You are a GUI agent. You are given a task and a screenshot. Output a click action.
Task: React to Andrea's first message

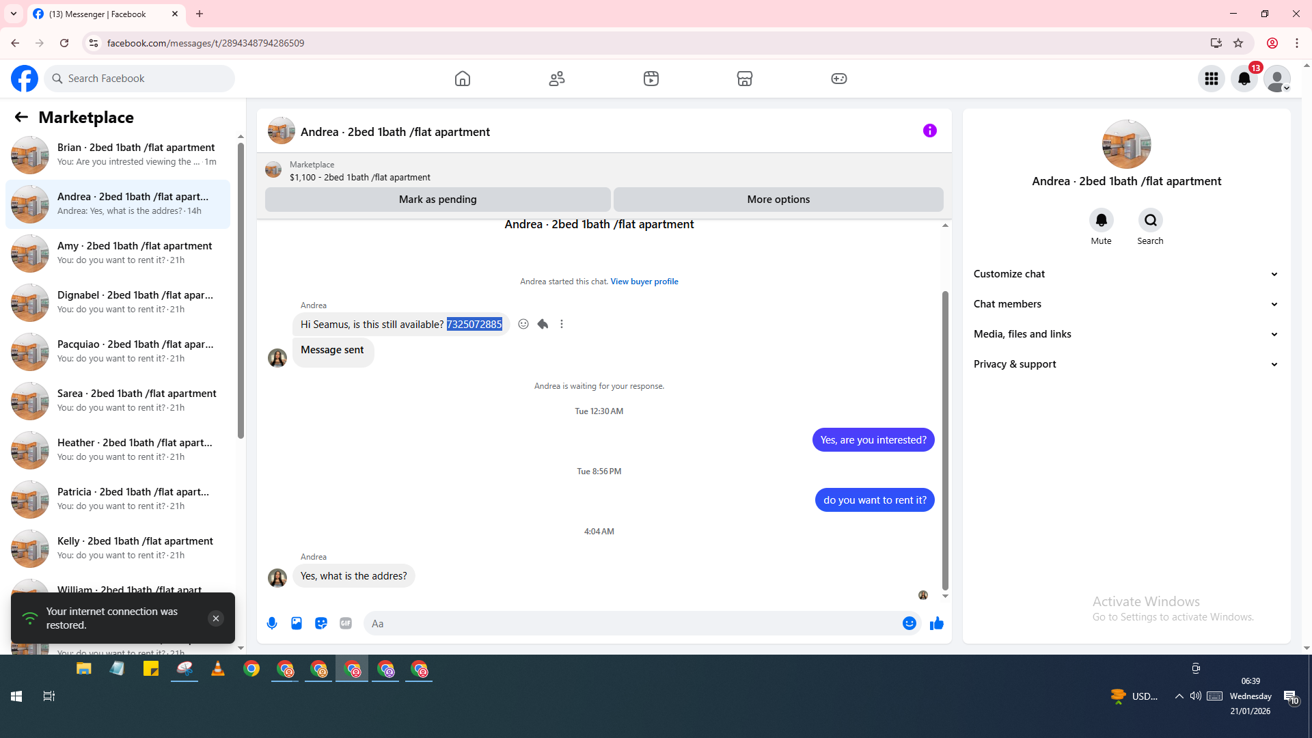click(x=523, y=324)
